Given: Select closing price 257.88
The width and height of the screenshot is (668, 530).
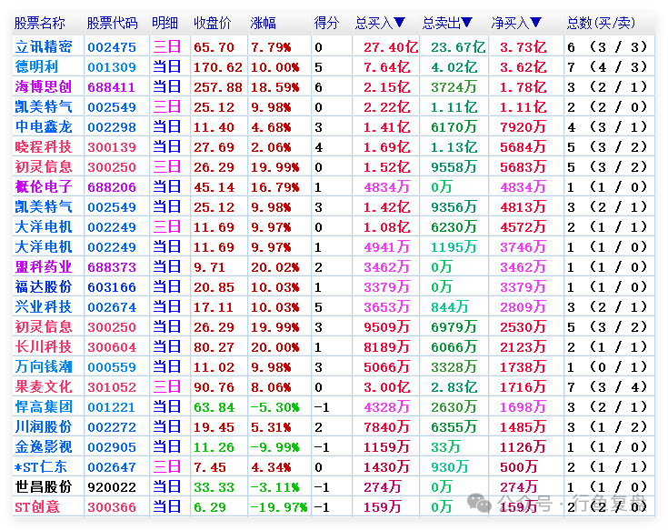Looking at the screenshot, I should 218,87.
